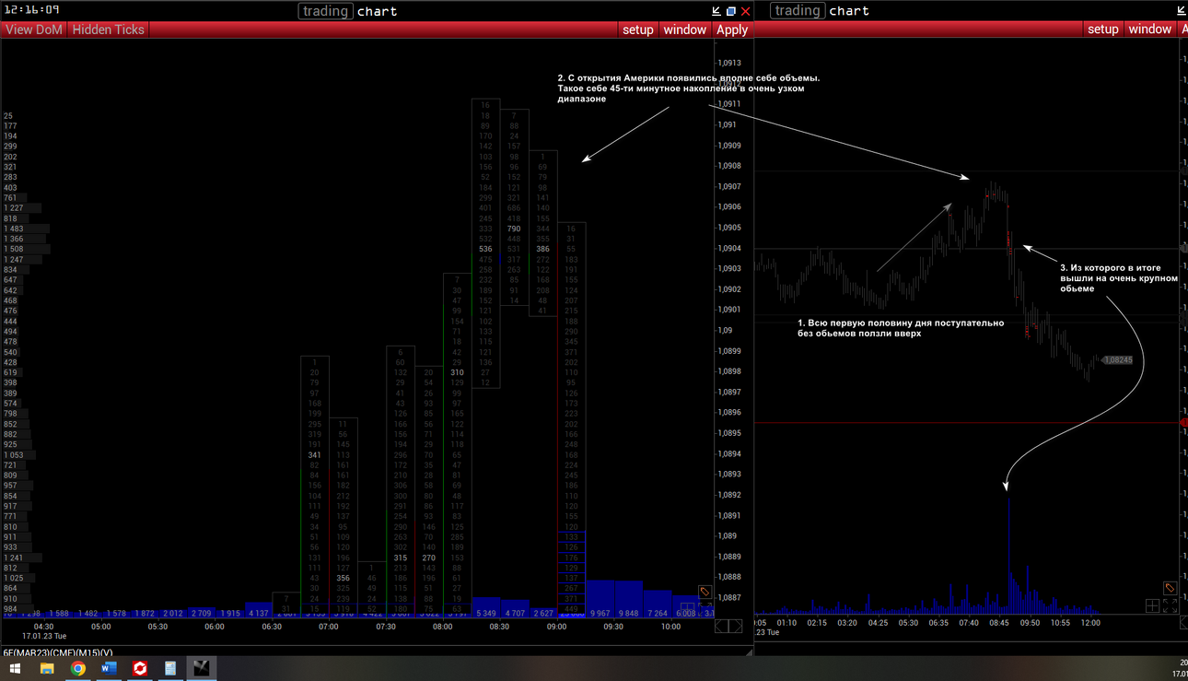Click 08:45 on right chart time axis
Screen dimensions: 1188x681
(998, 623)
